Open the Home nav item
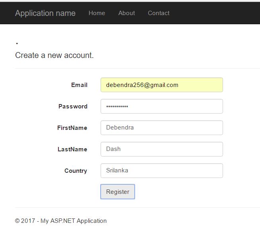Image resolution: width=260 pixels, height=230 pixels. click(97, 13)
